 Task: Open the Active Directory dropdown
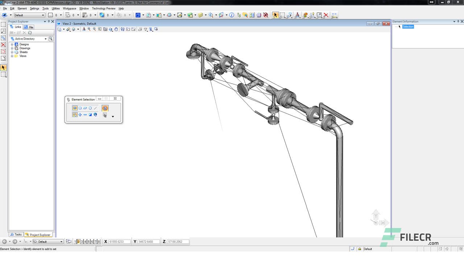coord(45,39)
